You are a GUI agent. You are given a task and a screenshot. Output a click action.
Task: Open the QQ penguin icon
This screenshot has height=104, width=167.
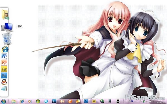(4, 82)
